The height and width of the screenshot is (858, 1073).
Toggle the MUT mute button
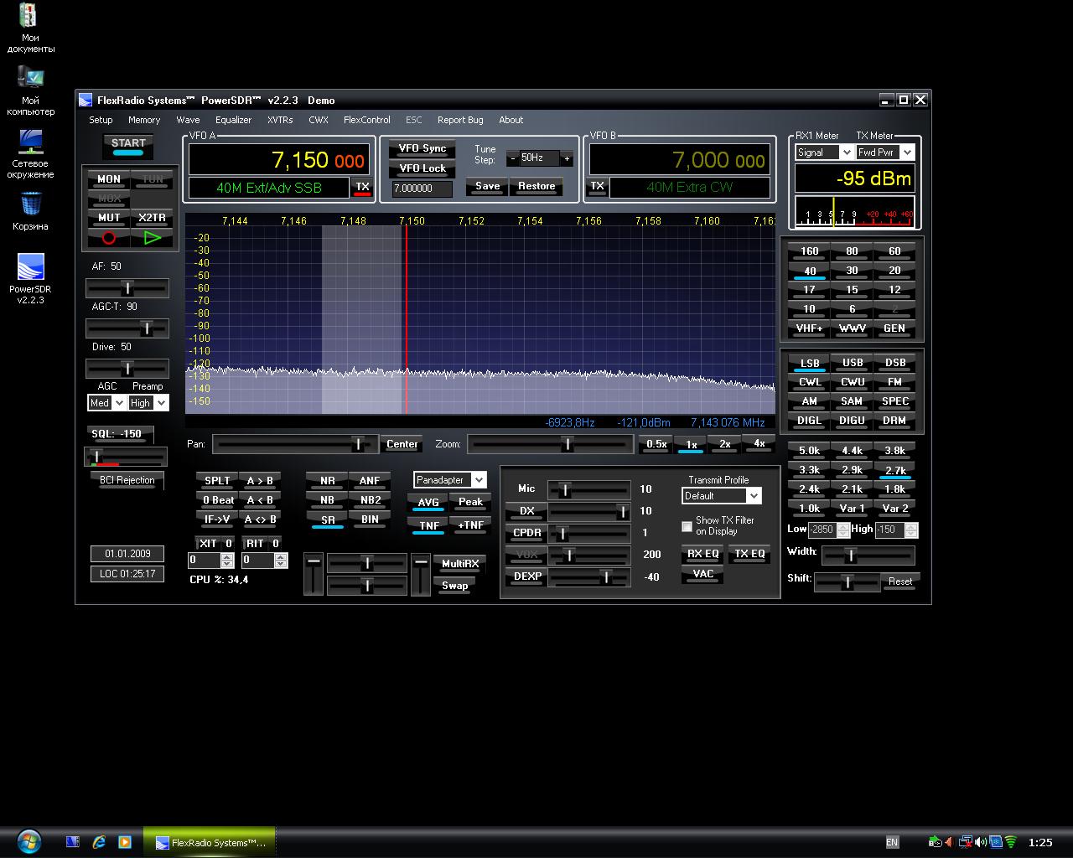click(x=109, y=218)
